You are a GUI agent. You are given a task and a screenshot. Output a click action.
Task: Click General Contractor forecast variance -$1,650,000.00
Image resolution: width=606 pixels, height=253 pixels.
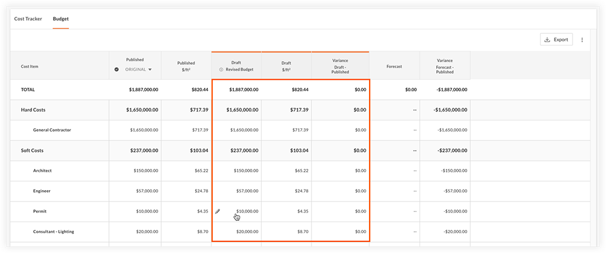[x=452, y=130]
